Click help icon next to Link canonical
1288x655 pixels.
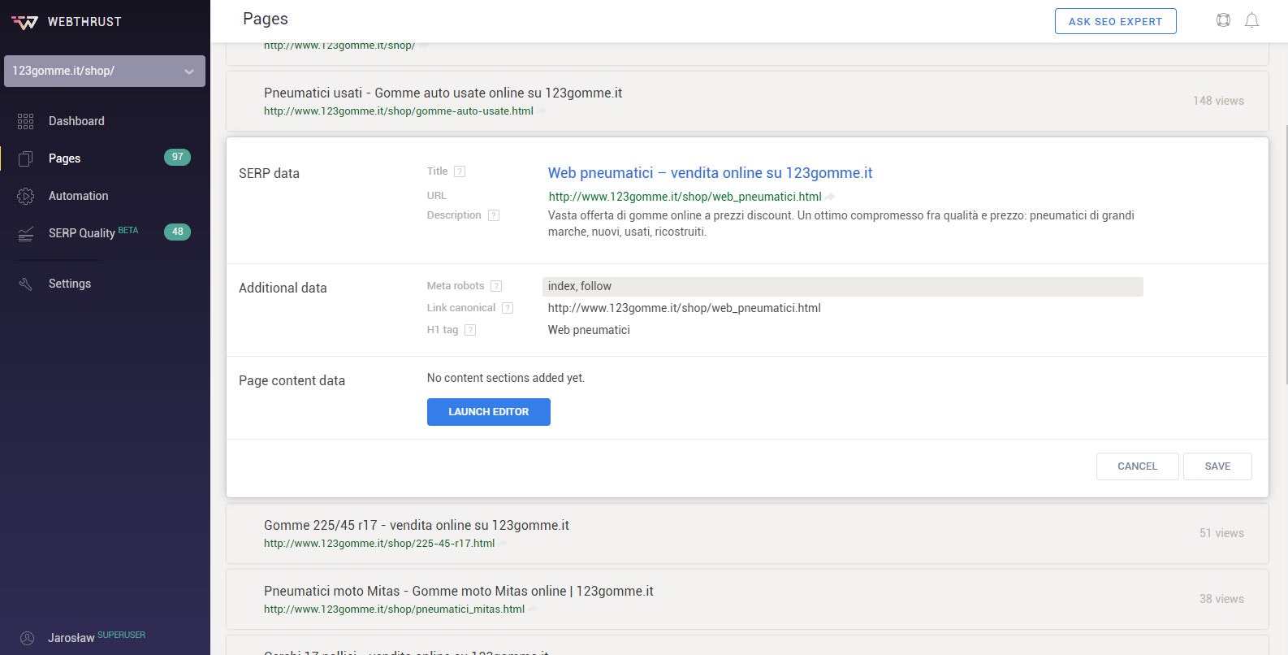tap(508, 308)
